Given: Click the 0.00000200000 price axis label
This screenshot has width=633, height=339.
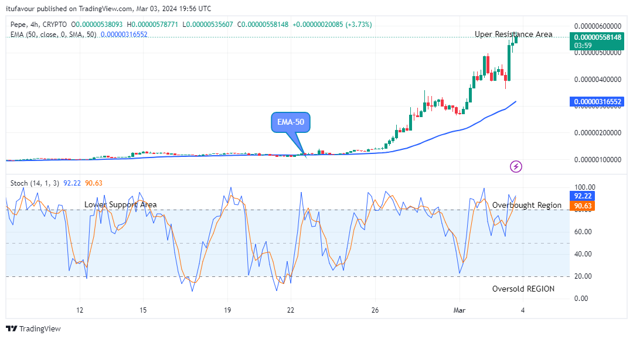Looking at the screenshot, I should (x=598, y=133).
